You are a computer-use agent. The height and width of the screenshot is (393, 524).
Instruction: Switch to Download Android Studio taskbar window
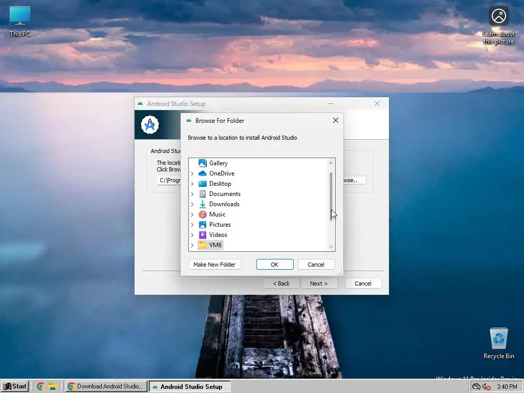(105, 387)
